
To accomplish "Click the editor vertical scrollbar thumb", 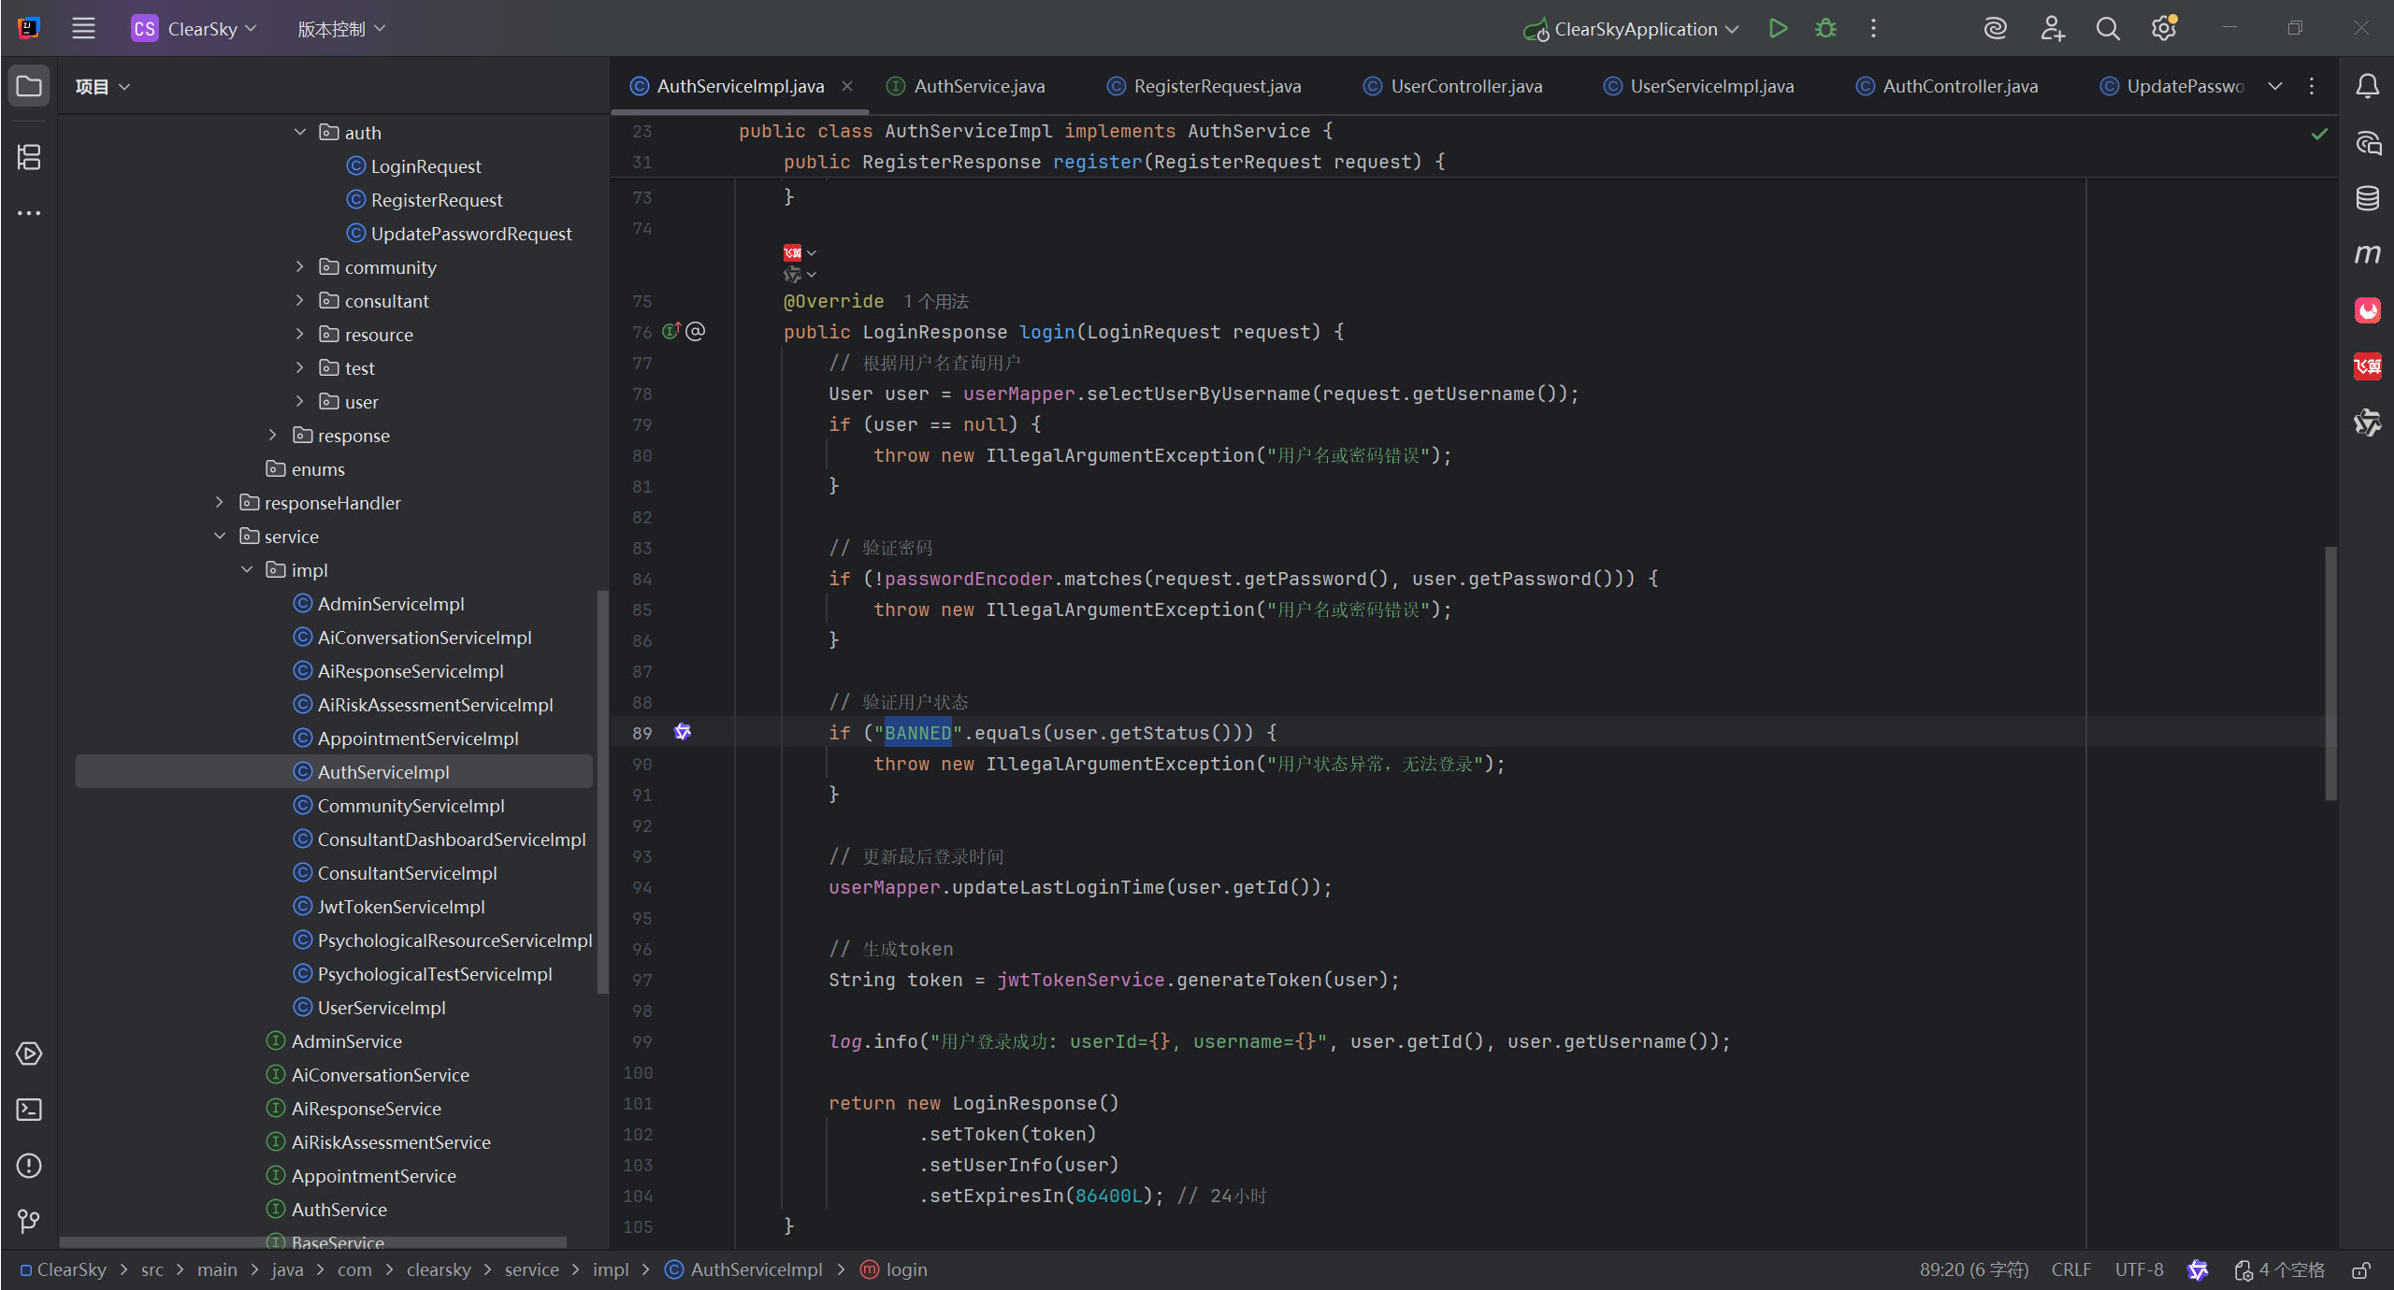I will click(2330, 673).
